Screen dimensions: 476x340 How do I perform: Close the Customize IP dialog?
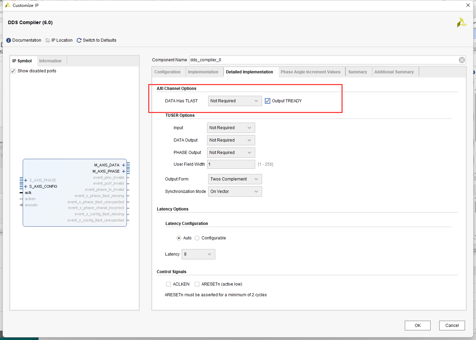(468, 5)
